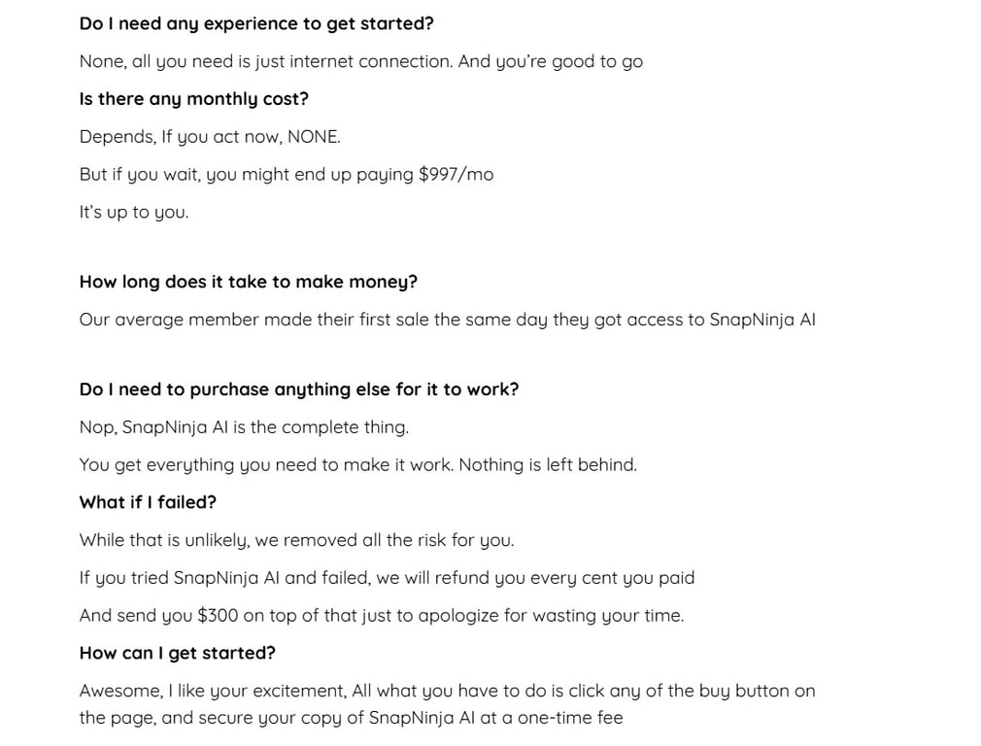This screenshot has width=981, height=746.
Task: Click the word 'NONE.' in the monthly cost answer
Action: pyautogui.click(x=314, y=136)
